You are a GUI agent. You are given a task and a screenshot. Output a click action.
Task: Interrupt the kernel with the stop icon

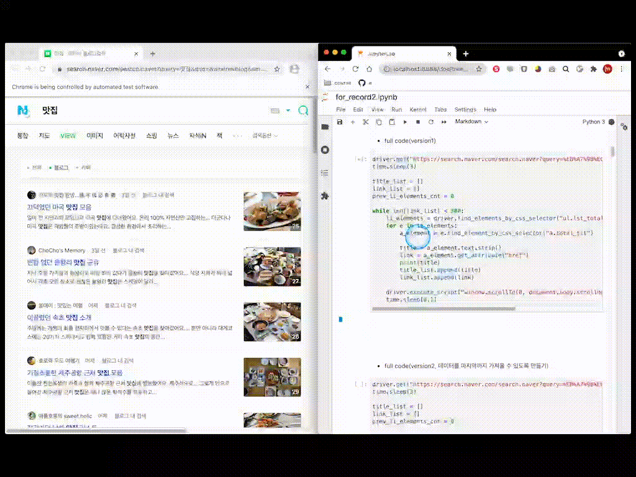418,122
